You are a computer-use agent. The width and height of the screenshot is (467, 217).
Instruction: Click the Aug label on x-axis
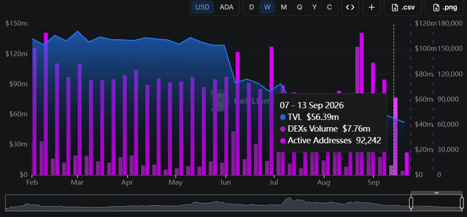click(324, 182)
